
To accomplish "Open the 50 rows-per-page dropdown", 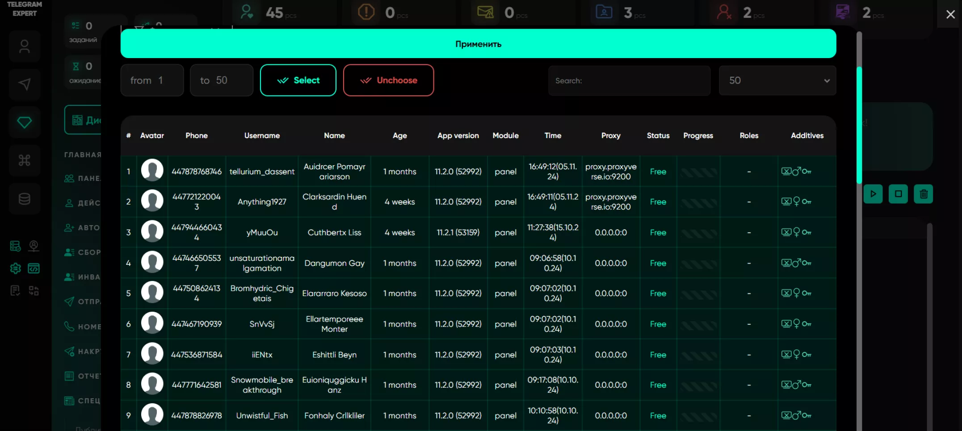I will pos(777,80).
